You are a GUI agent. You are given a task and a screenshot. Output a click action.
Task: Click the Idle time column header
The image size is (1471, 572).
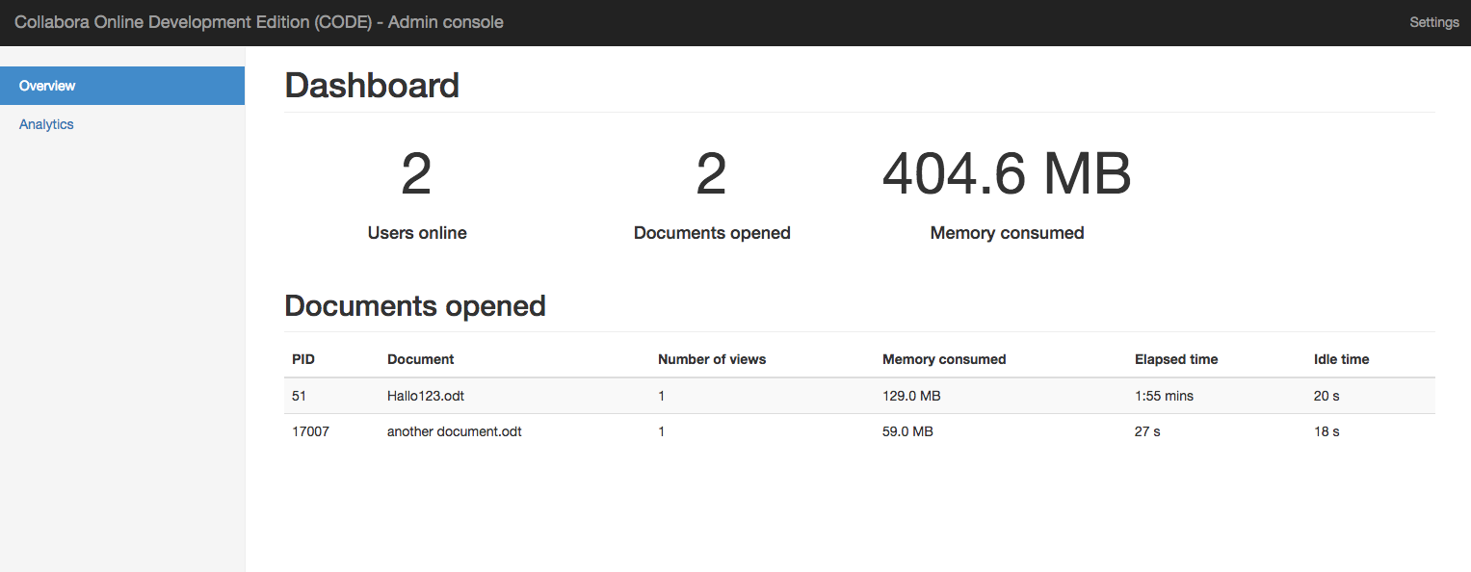1341,359
